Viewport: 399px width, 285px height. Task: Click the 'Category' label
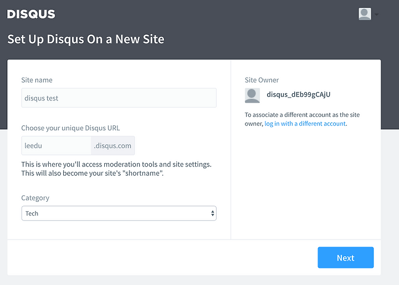point(35,198)
